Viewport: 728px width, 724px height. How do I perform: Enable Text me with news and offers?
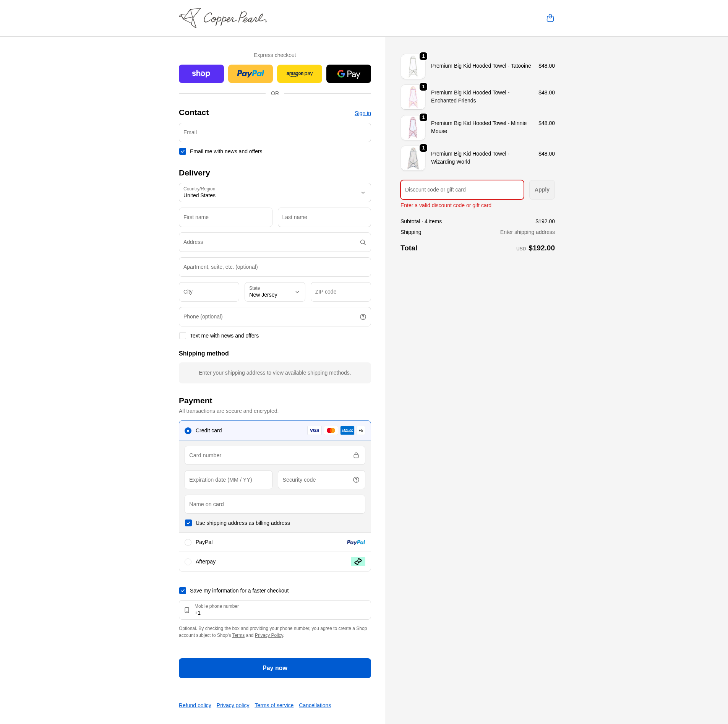pos(183,336)
